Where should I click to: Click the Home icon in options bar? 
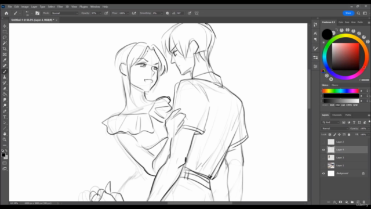(x=6, y=13)
